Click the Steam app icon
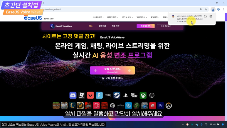 117,95
